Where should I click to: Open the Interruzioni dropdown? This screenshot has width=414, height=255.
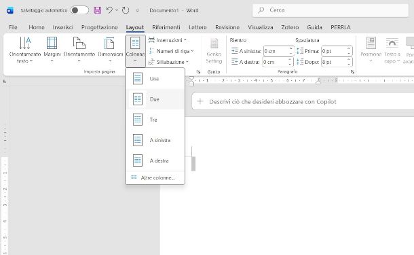[x=168, y=40]
